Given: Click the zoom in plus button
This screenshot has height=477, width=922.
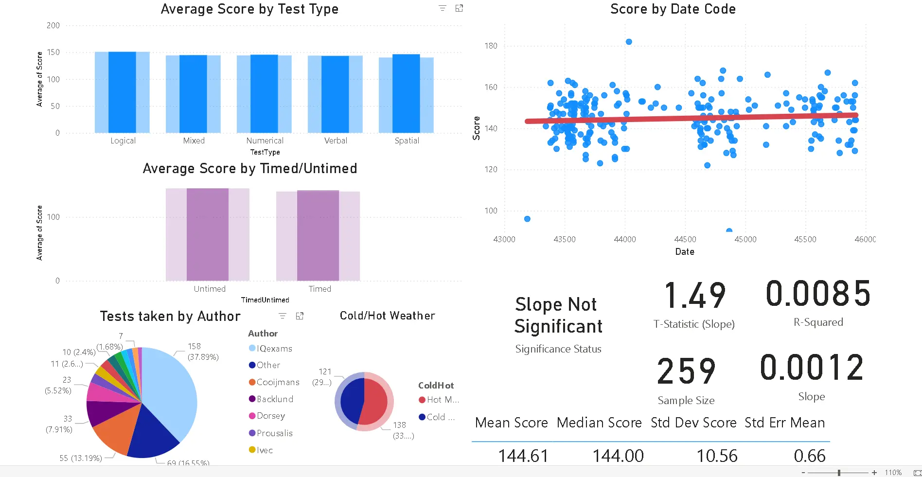Looking at the screenshot, I should [874, 472].
